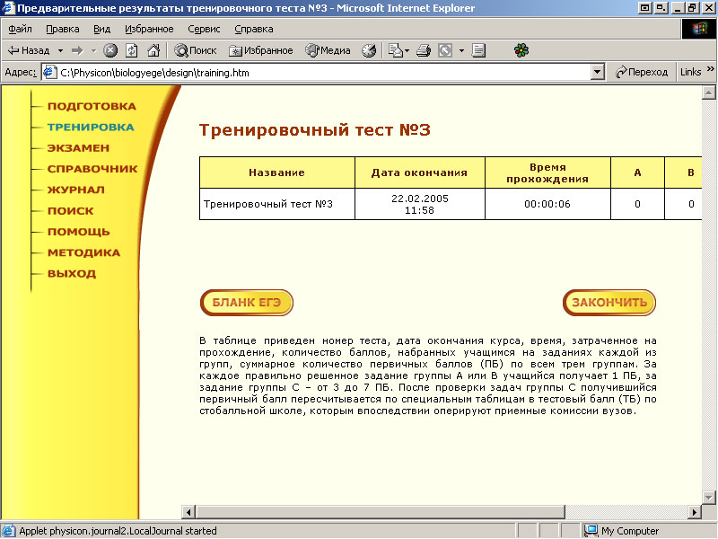Click the horizontal scrollbar thumb
This screenshot has height=539, width=718.
(x=381, y=512)
